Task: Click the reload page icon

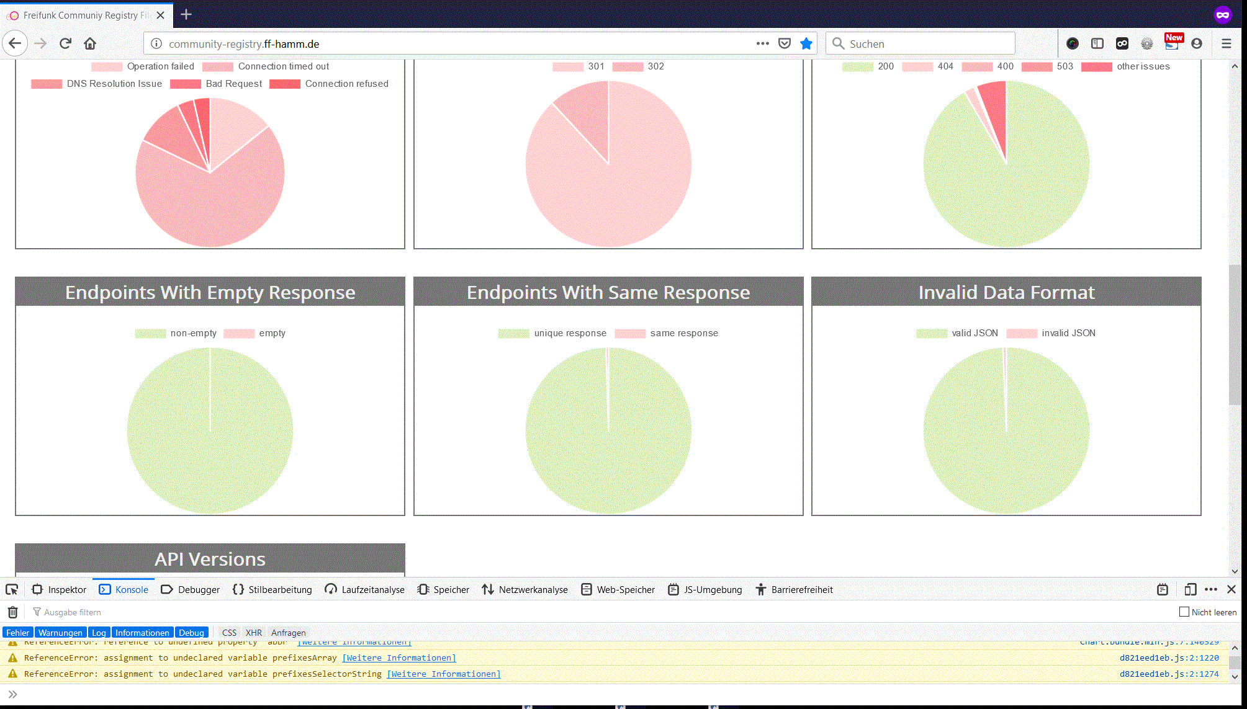Action: pos(65,43)
